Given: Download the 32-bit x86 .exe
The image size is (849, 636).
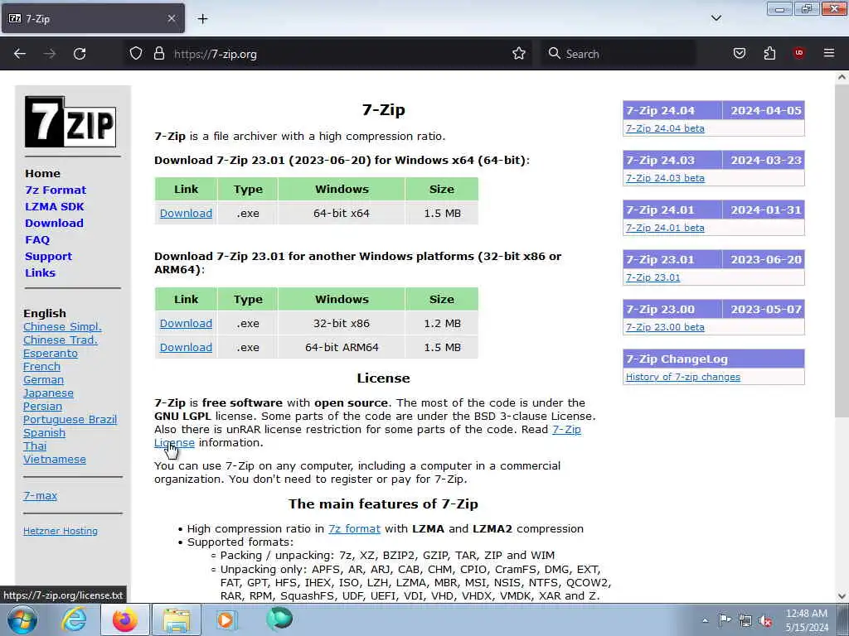Looking at the screenshot, I should [186, 324].
